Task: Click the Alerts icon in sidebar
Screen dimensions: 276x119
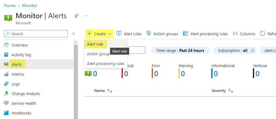Action: coord(6,64)
